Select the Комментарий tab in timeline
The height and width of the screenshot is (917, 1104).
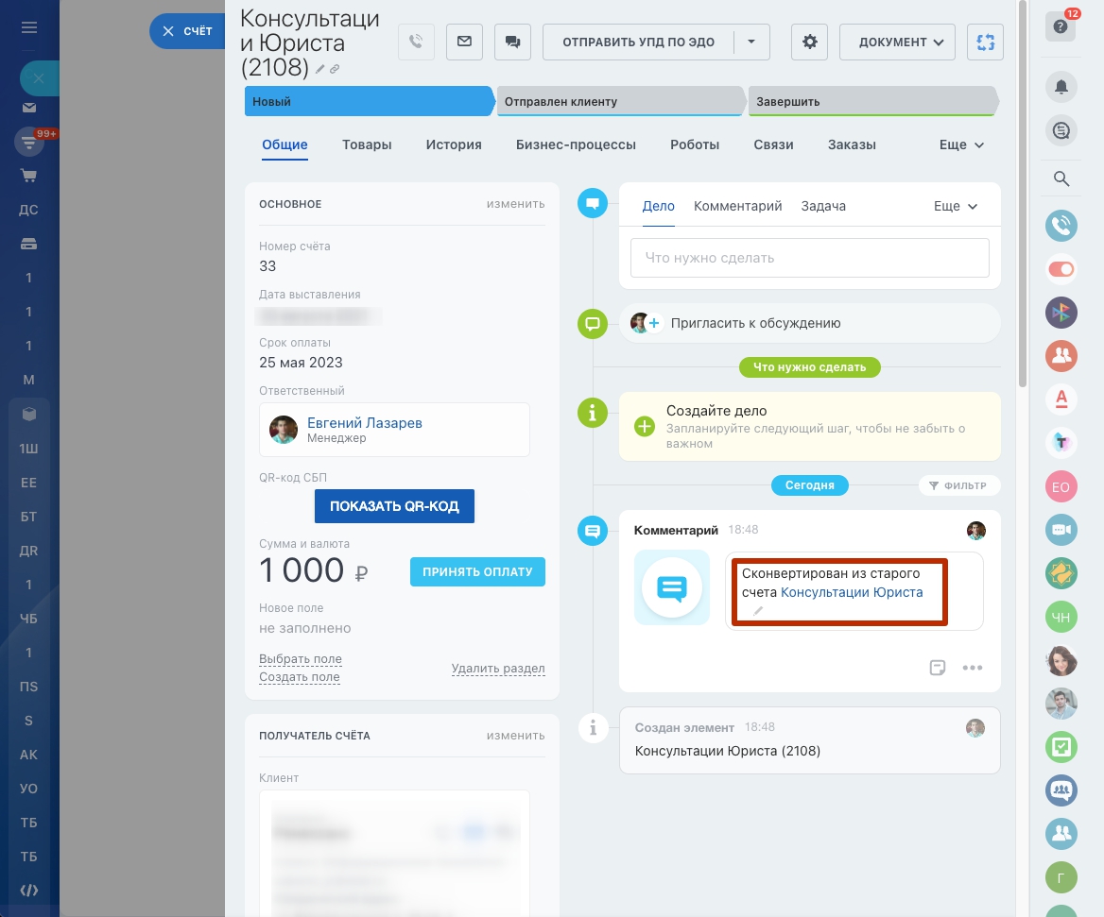point(738,206)
